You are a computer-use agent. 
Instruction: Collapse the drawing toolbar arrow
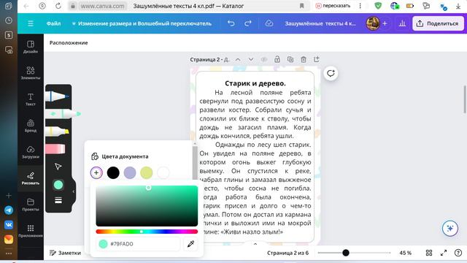click(x=74, y=191)
